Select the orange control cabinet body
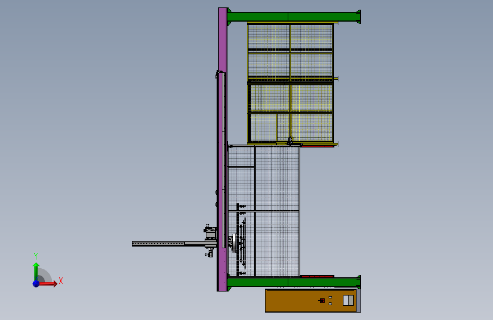 click(310, 301)
